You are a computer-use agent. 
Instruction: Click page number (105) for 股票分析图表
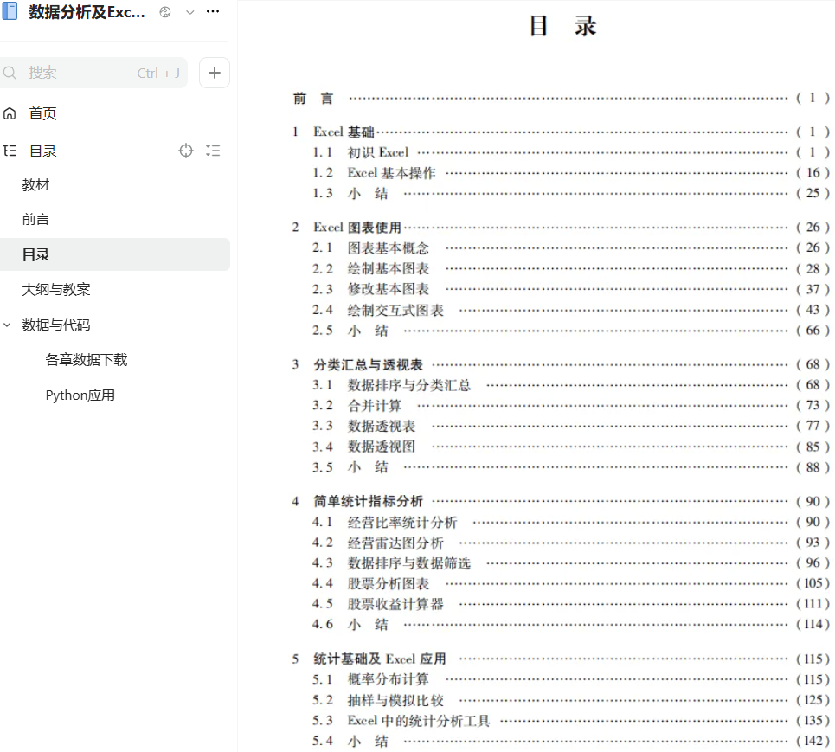(x=813, y=584)
